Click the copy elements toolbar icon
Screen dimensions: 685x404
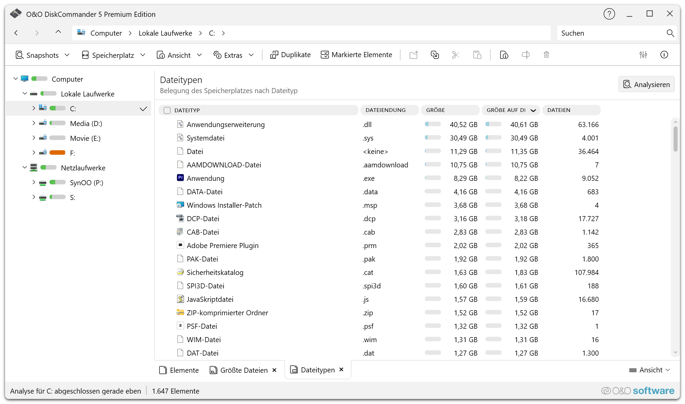tap(435, 55)
